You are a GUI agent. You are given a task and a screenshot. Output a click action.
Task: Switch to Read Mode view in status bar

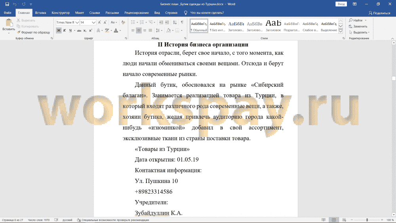324,220
